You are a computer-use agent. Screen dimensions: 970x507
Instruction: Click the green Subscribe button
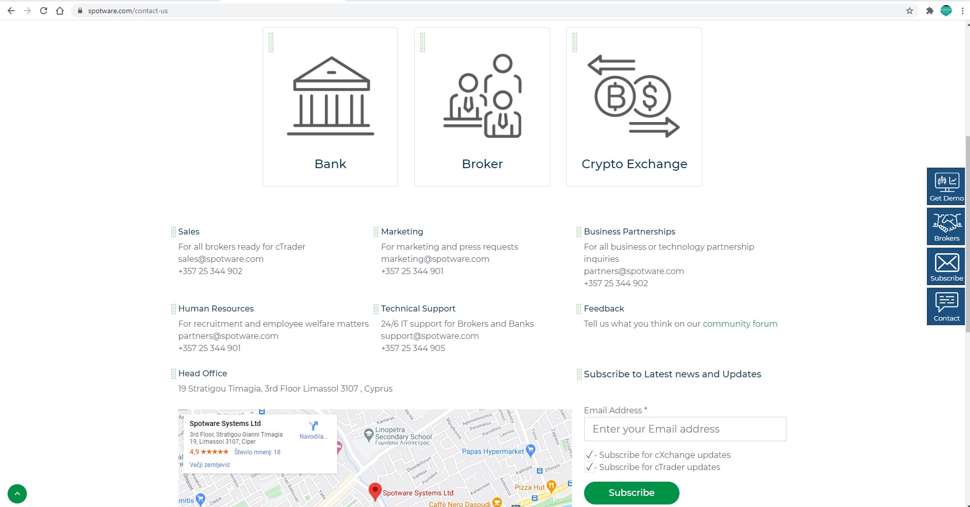(632, 493)
